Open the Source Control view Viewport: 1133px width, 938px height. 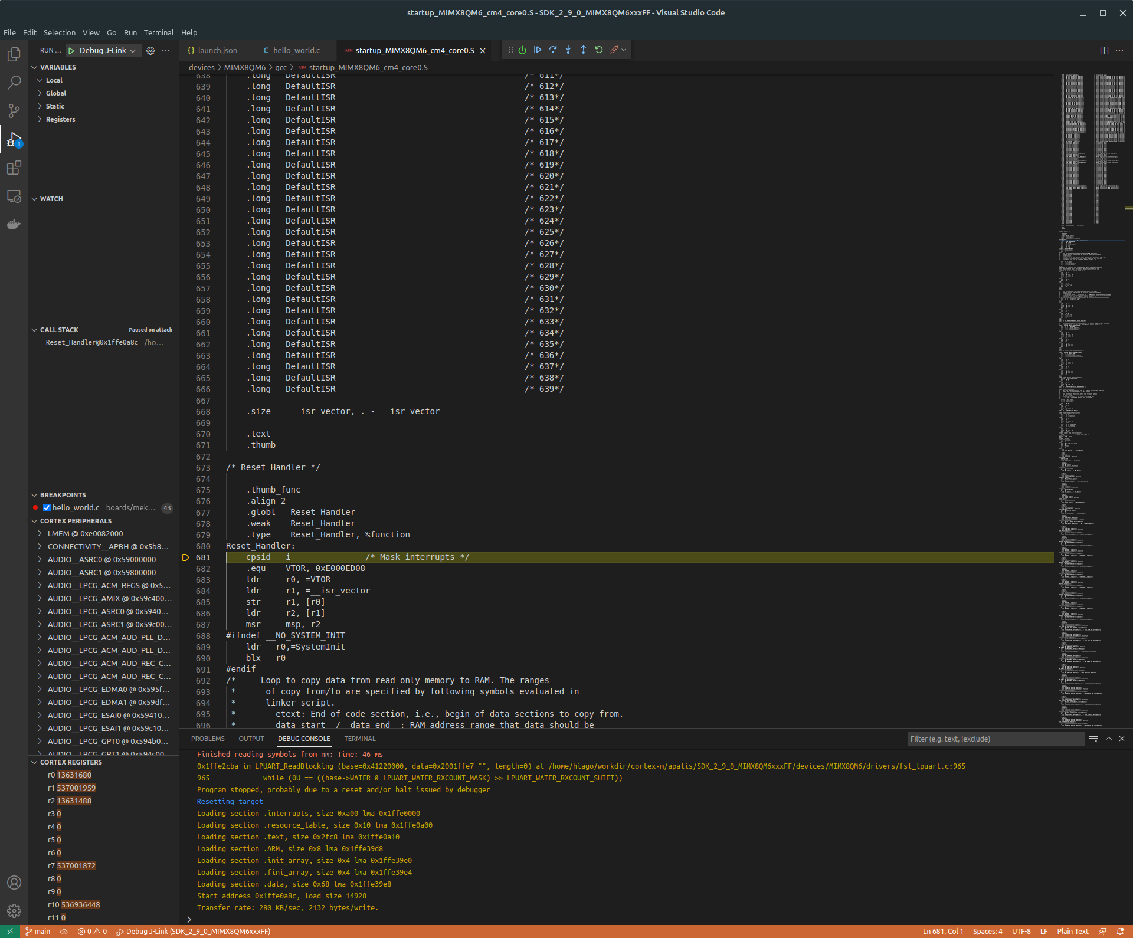click(14, 111)
